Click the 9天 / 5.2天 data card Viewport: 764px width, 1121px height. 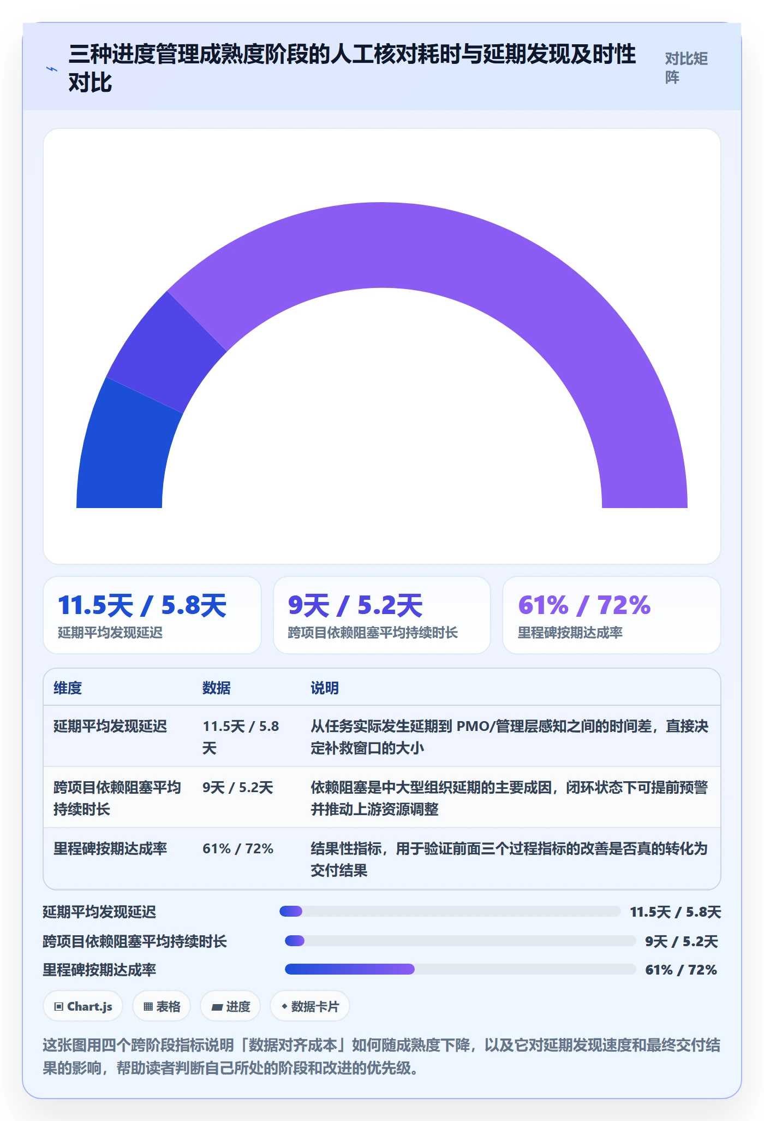point(382,615)
